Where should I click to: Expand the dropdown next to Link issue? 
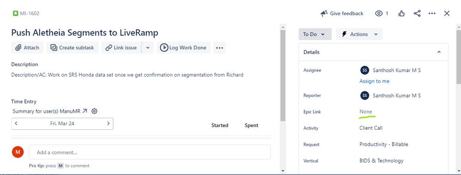coord(148,48)
